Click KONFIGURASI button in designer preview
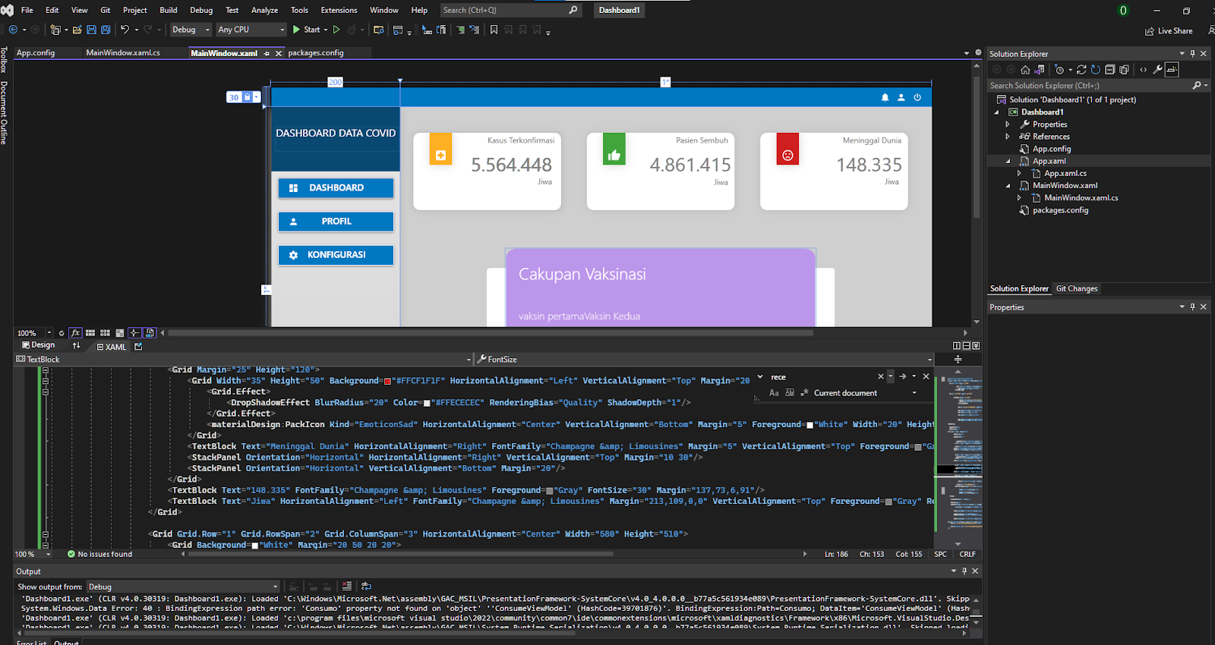This screenshot has height=645, width=1215. pyautogui.click(x=336, y=255)
